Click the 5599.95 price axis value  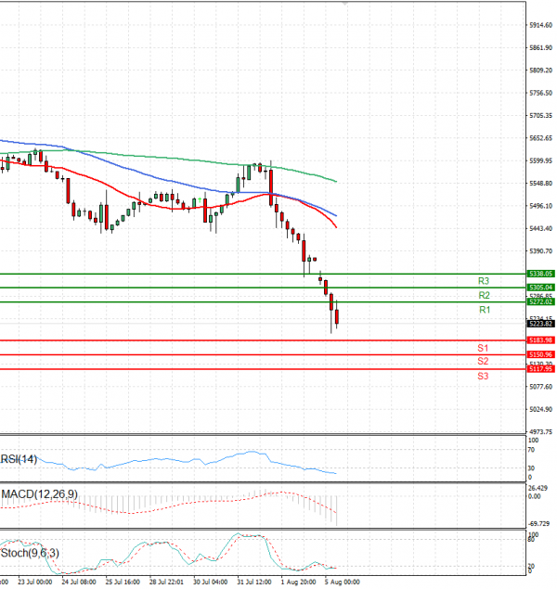[x=540, y=160]
